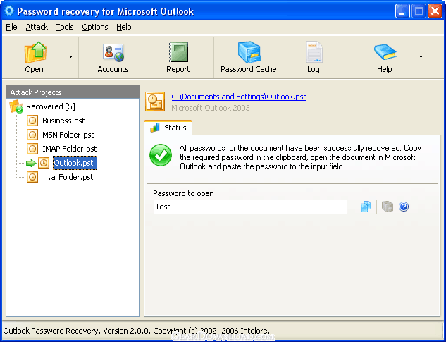446x342 pixels.
Task: Open the Help menu in menu bar
Action: [x=124, y=27]
